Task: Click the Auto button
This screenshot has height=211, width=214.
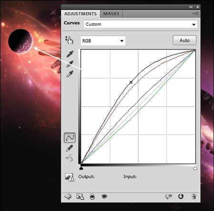Action: click(185, 40)
